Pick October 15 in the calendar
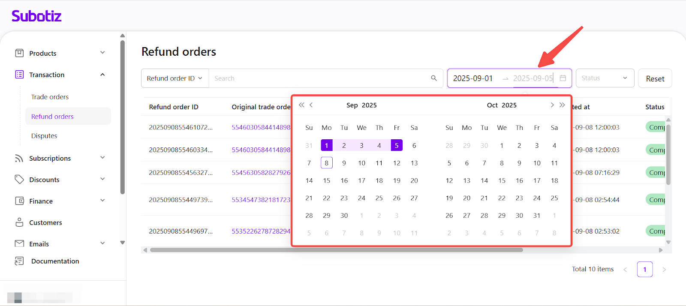 502,180
